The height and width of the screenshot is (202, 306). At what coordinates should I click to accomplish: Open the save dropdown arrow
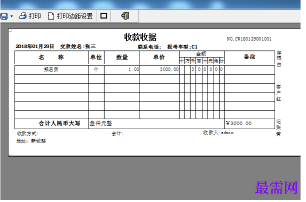pyautogui.click(x=12, y=16)
